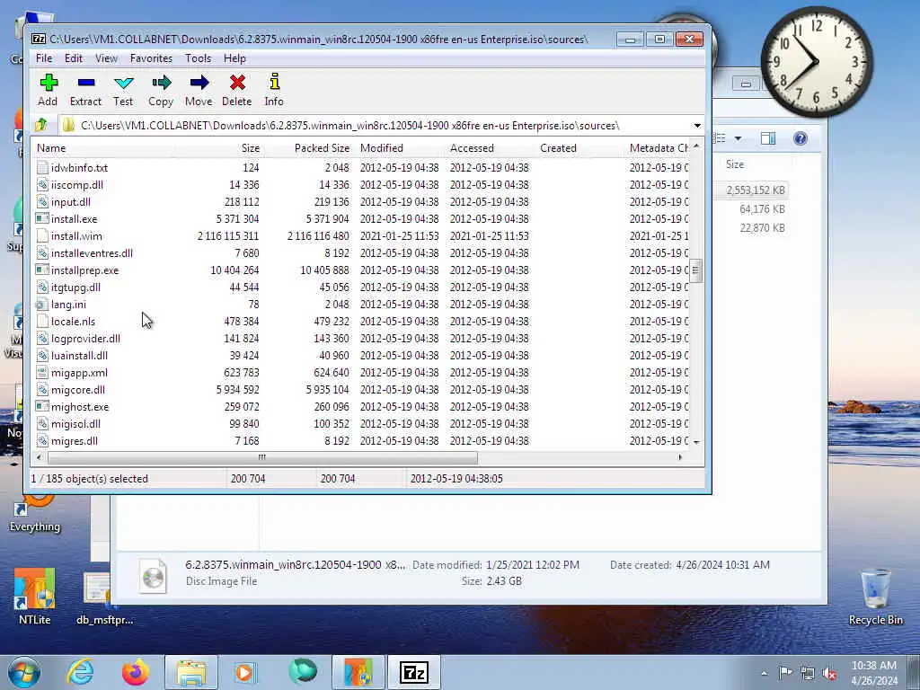
Task: Open the View menu
Action: [x=106, y=58]
